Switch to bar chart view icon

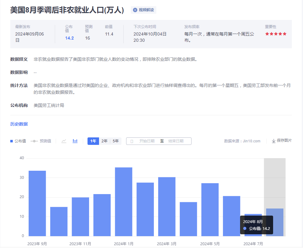tap(75, 141)
